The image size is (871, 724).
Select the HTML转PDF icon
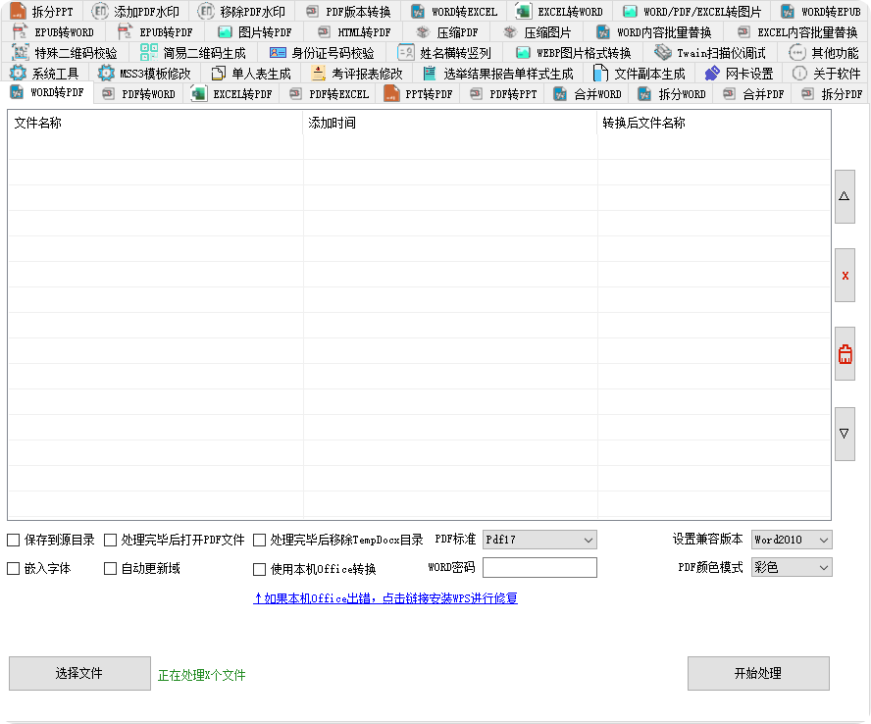(324, 32)
